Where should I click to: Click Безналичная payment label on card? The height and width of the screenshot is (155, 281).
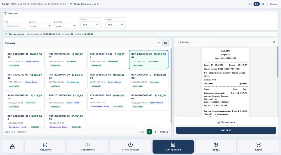(x=73, y=82)
